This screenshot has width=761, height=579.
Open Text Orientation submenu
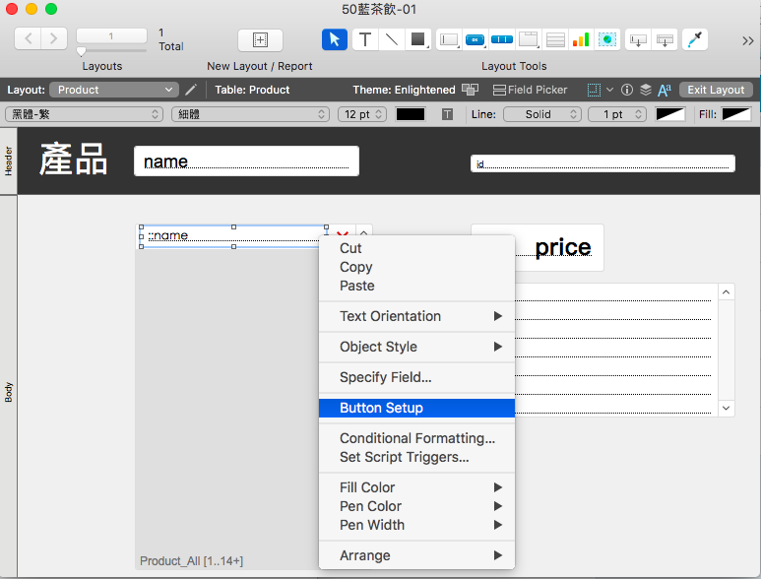pos(416,316)
